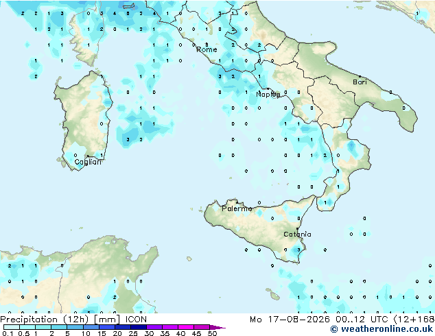Select the 1–2 mm legend color swatch

click(43, 327)
